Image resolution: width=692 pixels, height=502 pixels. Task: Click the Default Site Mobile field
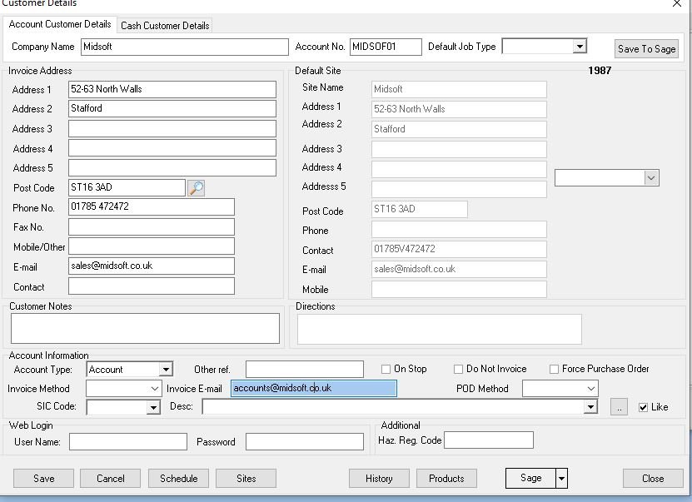pos(459,290)
